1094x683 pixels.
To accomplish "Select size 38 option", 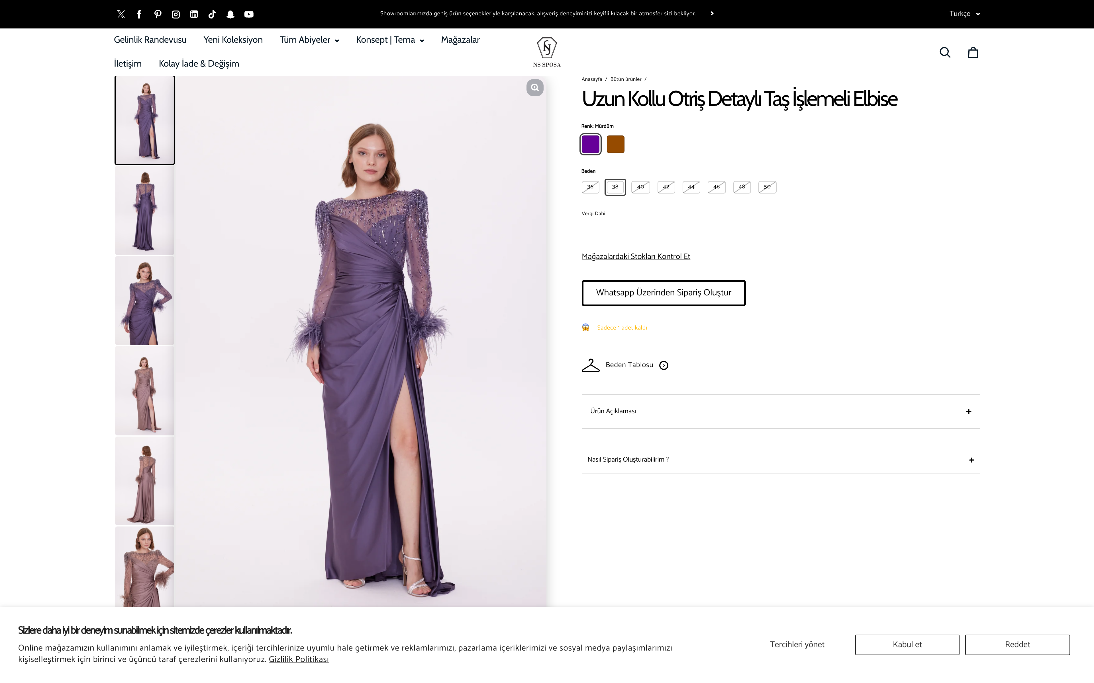I will [615, 187].
